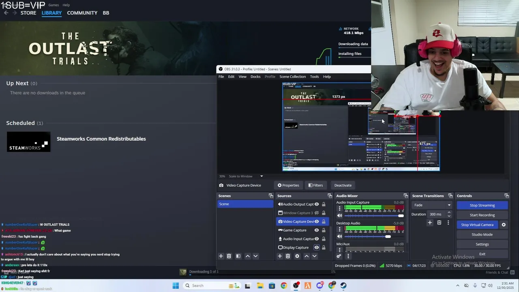This screenshot has width=519, height=292.
Task: Switch to Steam COMMUNITY tab
Action: click(x=82, y=13)
